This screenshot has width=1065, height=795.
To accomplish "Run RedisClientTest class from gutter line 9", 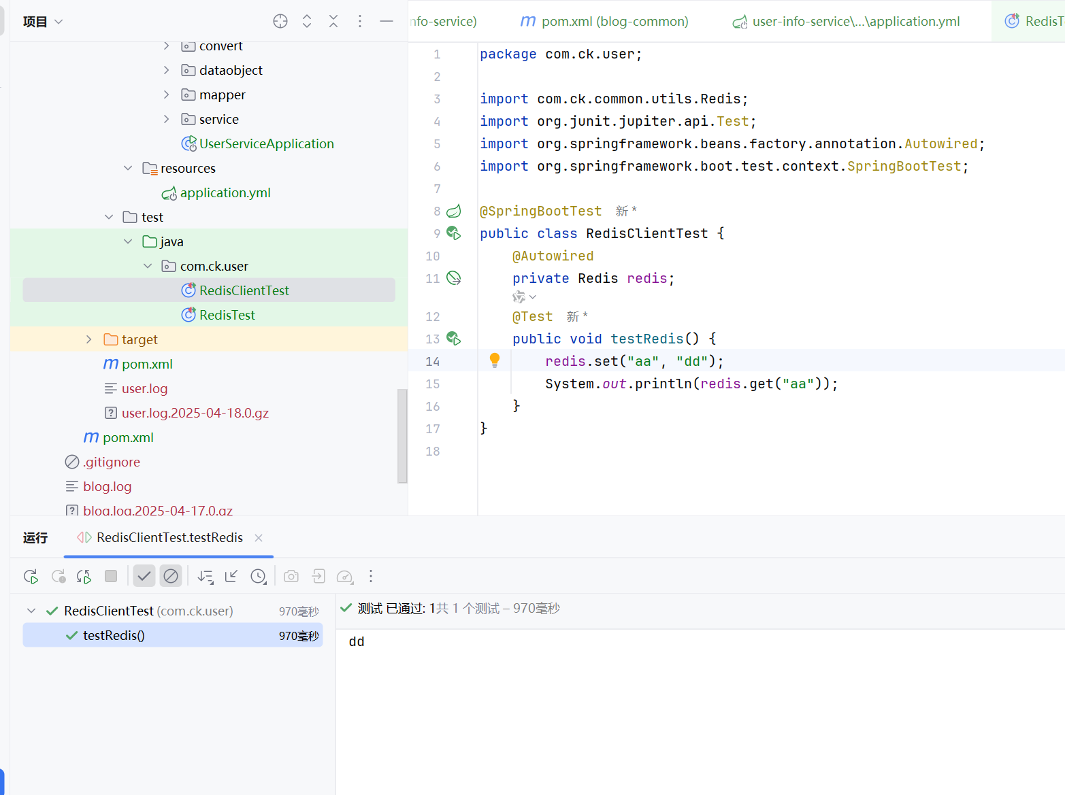I will [x=454, y=233].
